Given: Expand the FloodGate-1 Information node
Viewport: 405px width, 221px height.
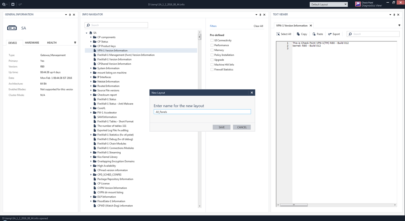Looking at the screenshot, I should (91, 201).
